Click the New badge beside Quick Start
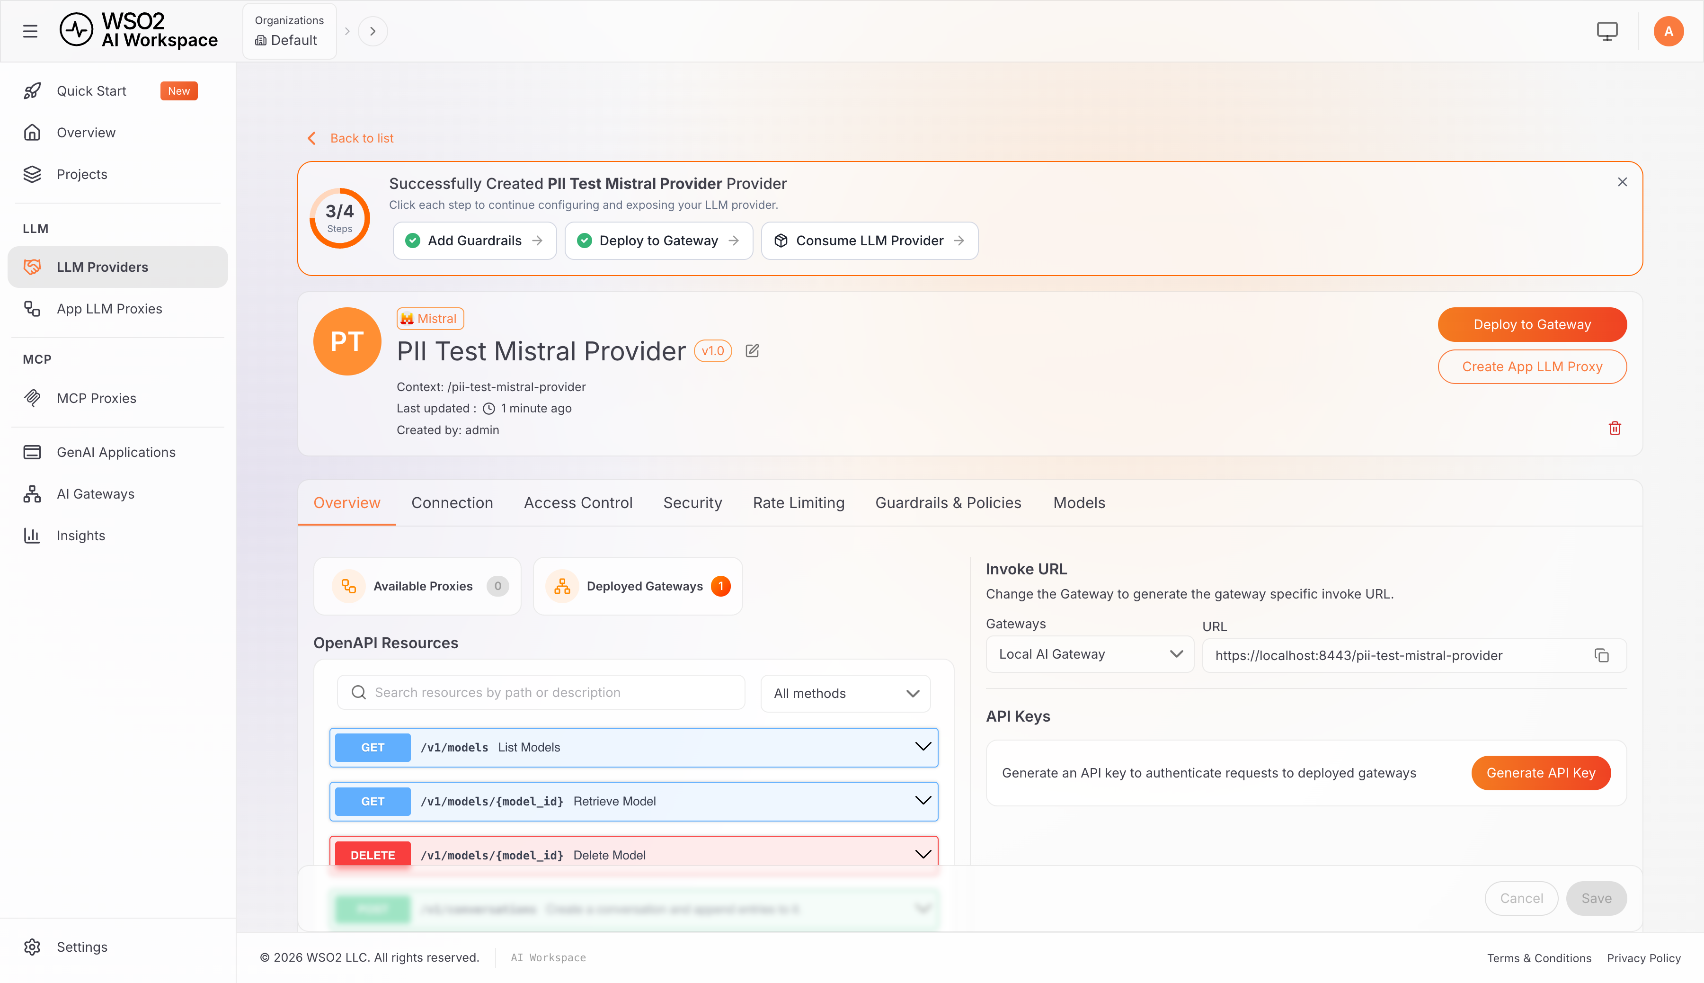The image size is (1704, 983). (x=179, y=91)
